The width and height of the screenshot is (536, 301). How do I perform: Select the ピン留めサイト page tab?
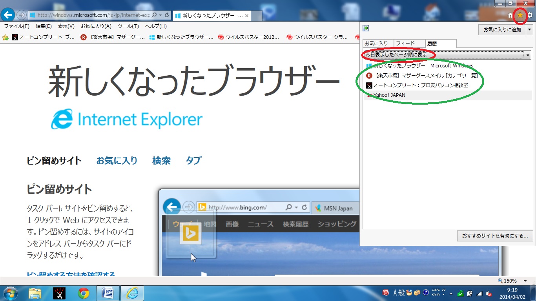pyautogui.click(x=54, y=161)
